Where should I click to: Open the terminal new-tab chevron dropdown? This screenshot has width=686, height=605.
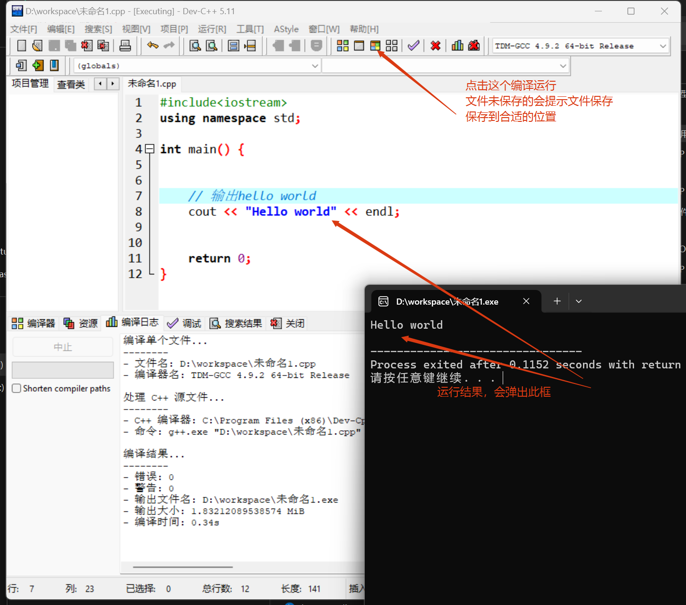(x=579, y=301)
